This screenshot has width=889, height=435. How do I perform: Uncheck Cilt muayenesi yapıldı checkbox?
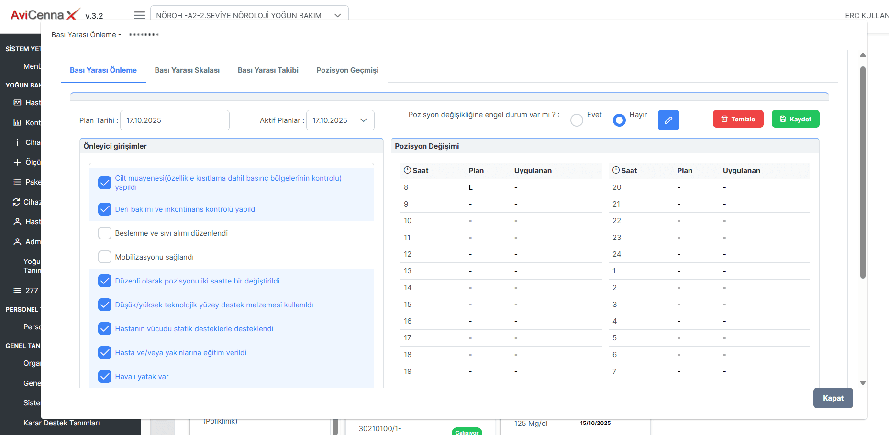pyautogui.click(x=105, y=183)
